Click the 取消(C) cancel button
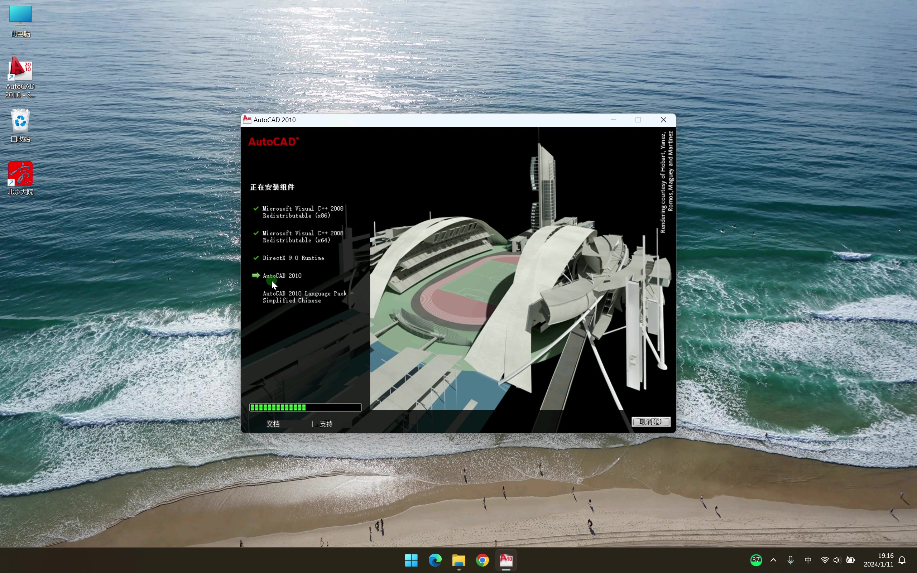917x573 pixels. tap(651, 422)
